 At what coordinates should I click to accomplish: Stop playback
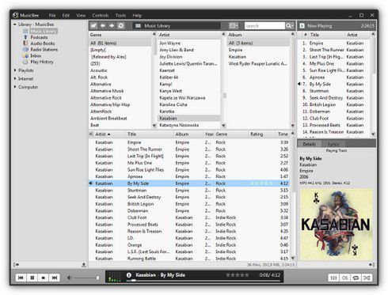click(x=44, y=278)
